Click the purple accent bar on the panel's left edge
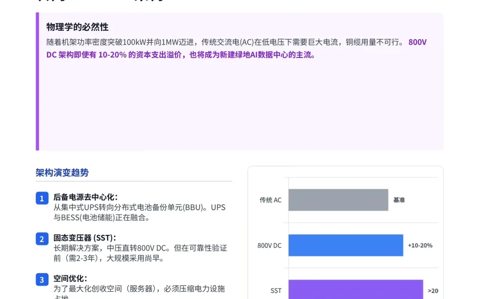 coord(37,80)
